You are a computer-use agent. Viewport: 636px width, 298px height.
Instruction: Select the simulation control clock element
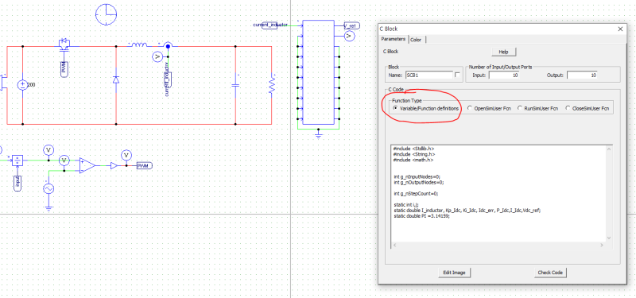click(106, 14)
